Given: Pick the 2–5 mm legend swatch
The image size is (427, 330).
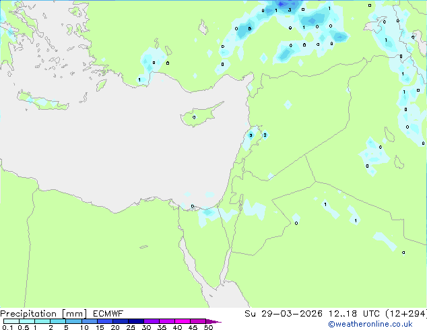Looking at the screenshot, I should pyautogui.click(x=58, y=321).
